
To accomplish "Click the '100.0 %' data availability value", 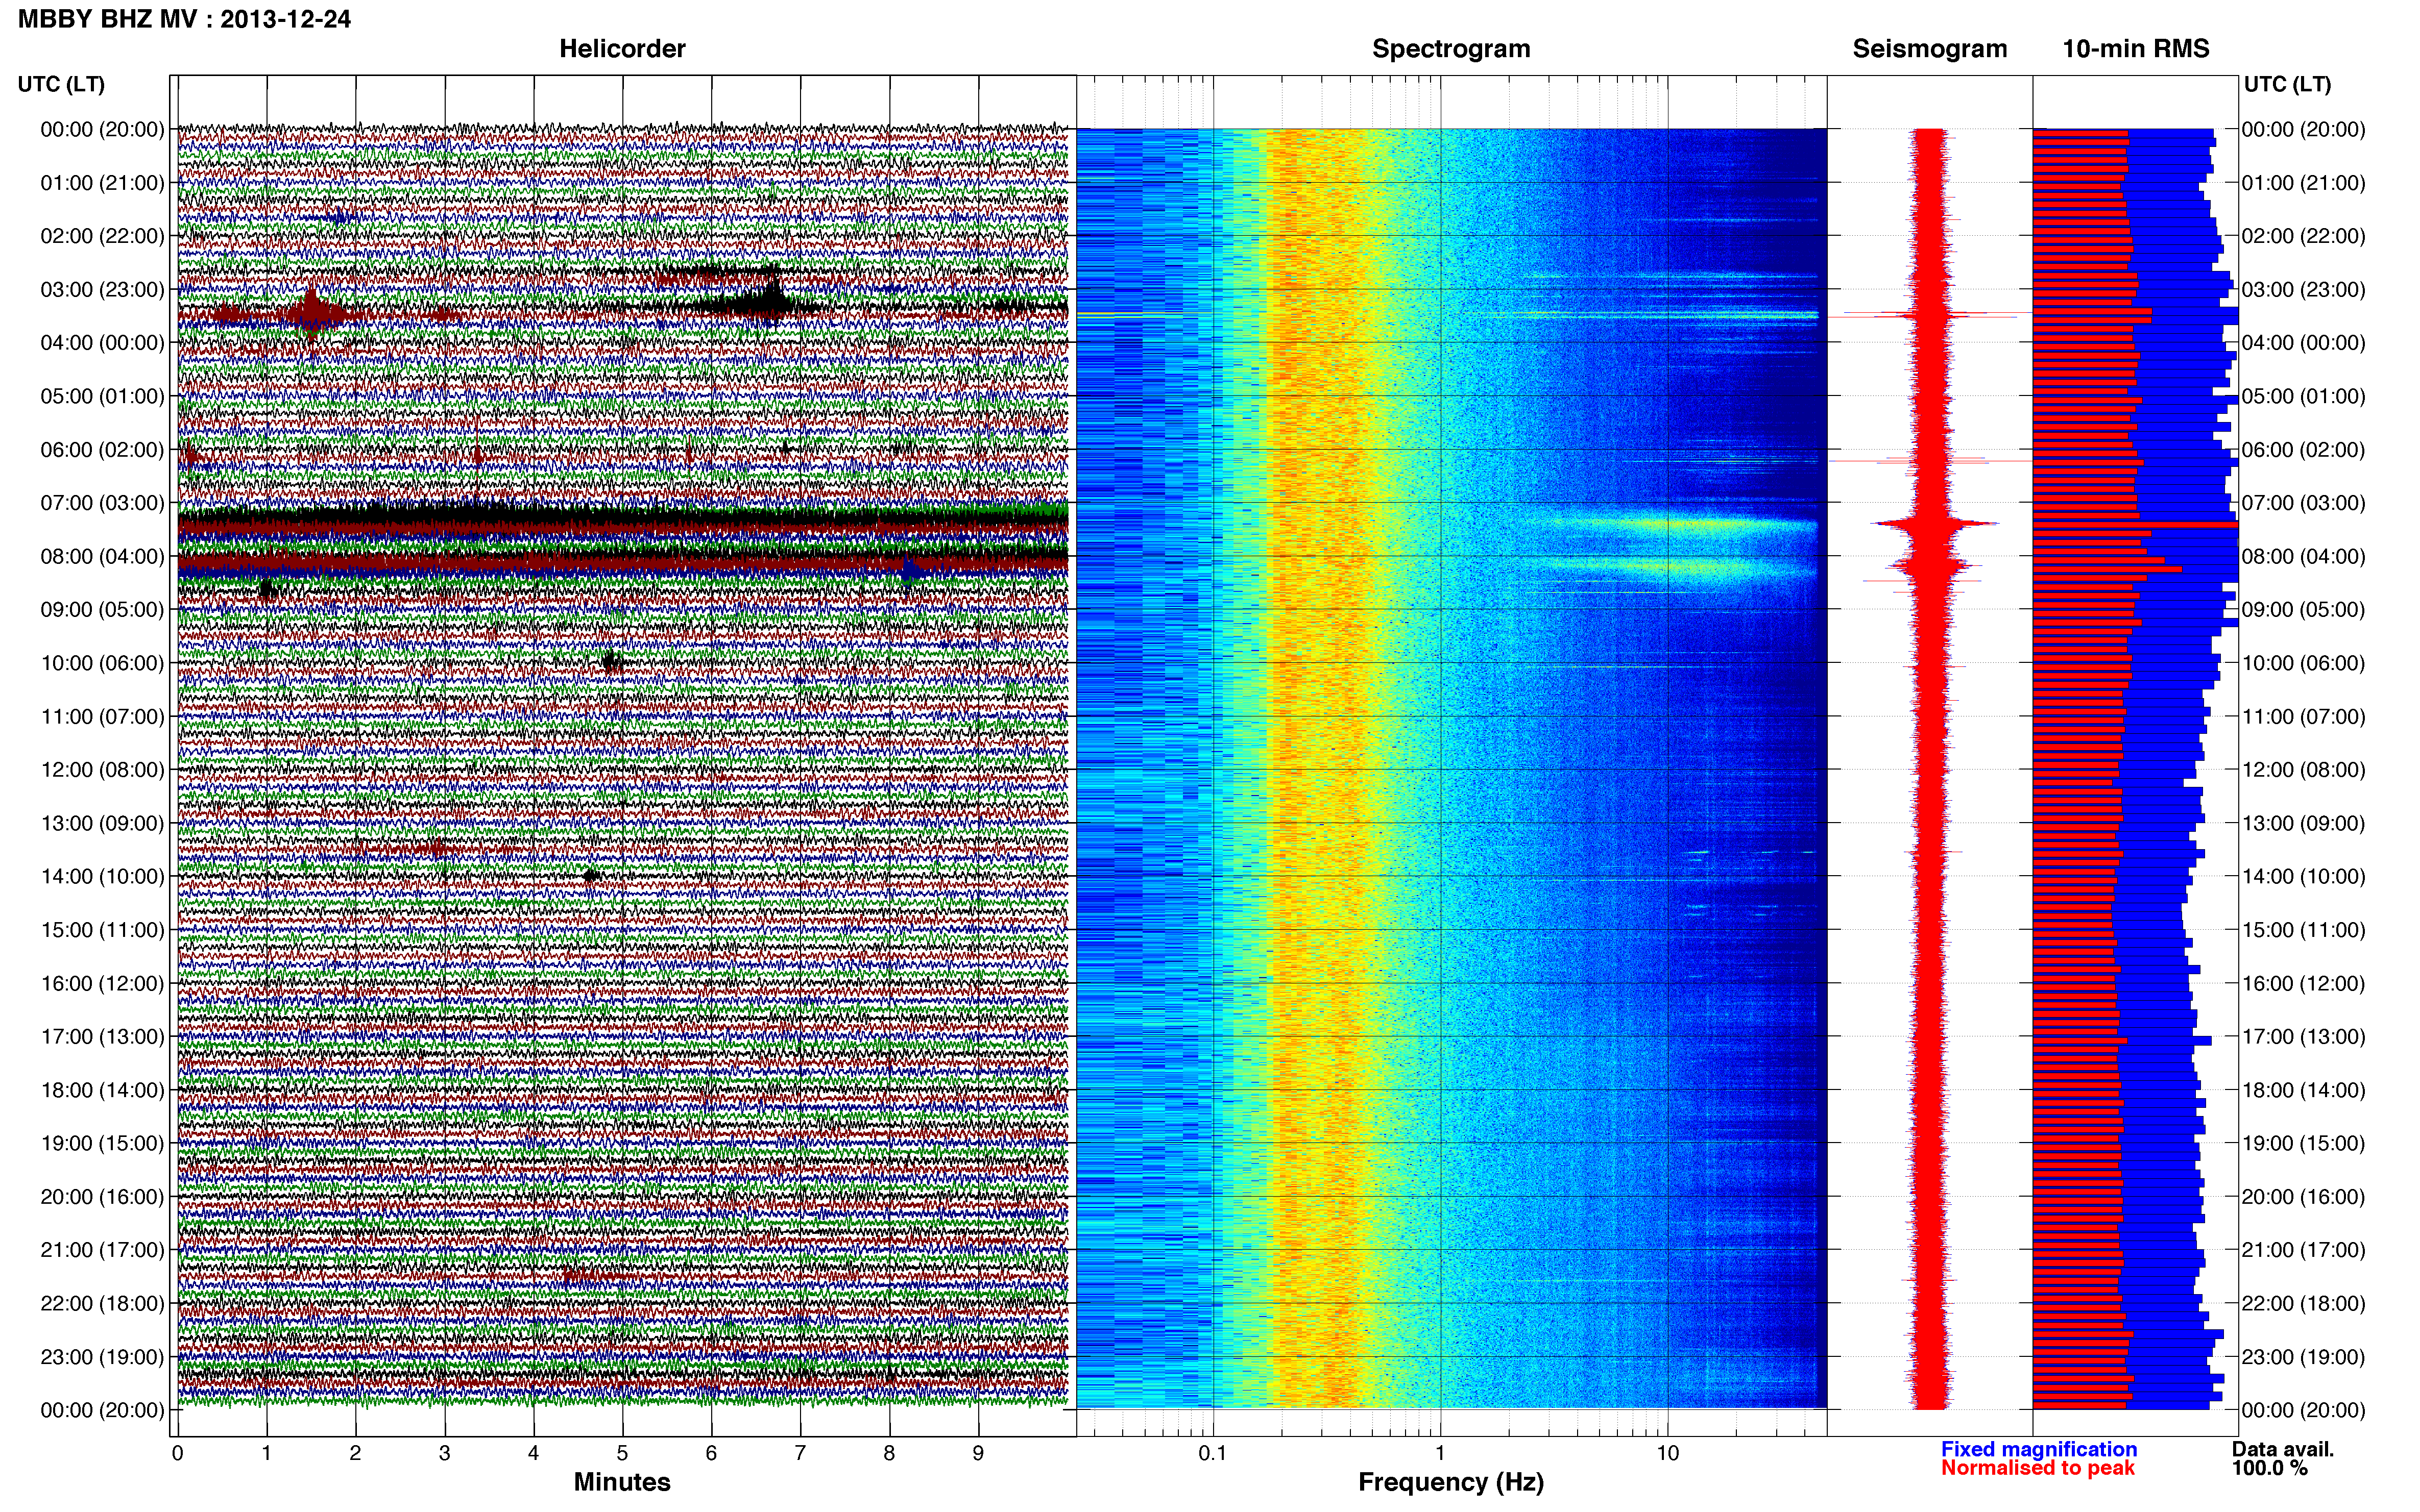I will 2270,1468.
